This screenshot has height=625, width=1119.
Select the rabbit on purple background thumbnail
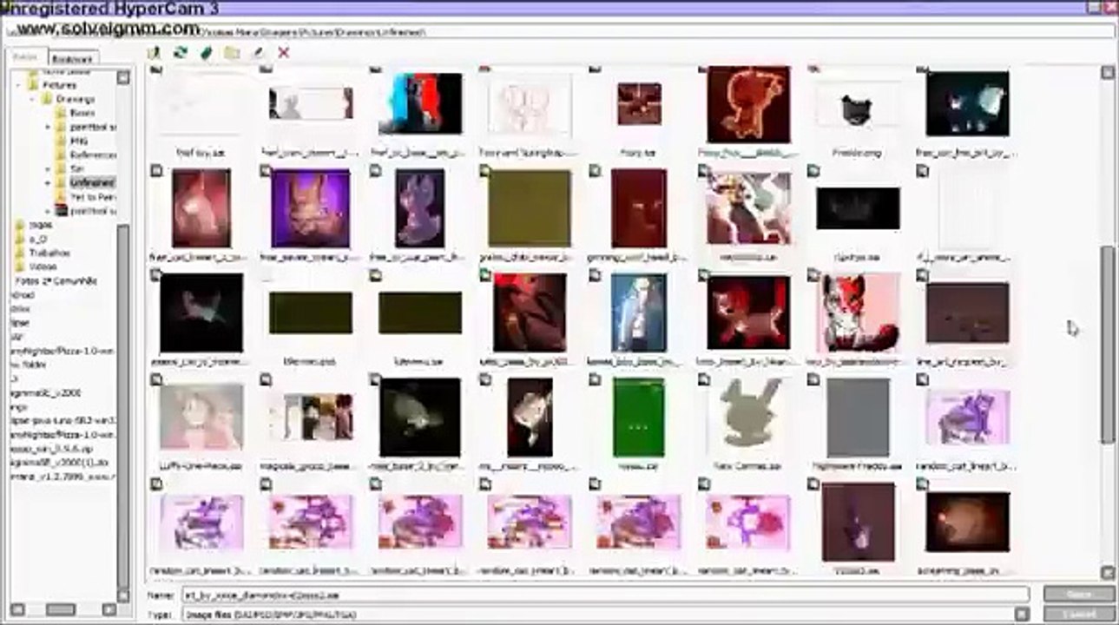310,208
